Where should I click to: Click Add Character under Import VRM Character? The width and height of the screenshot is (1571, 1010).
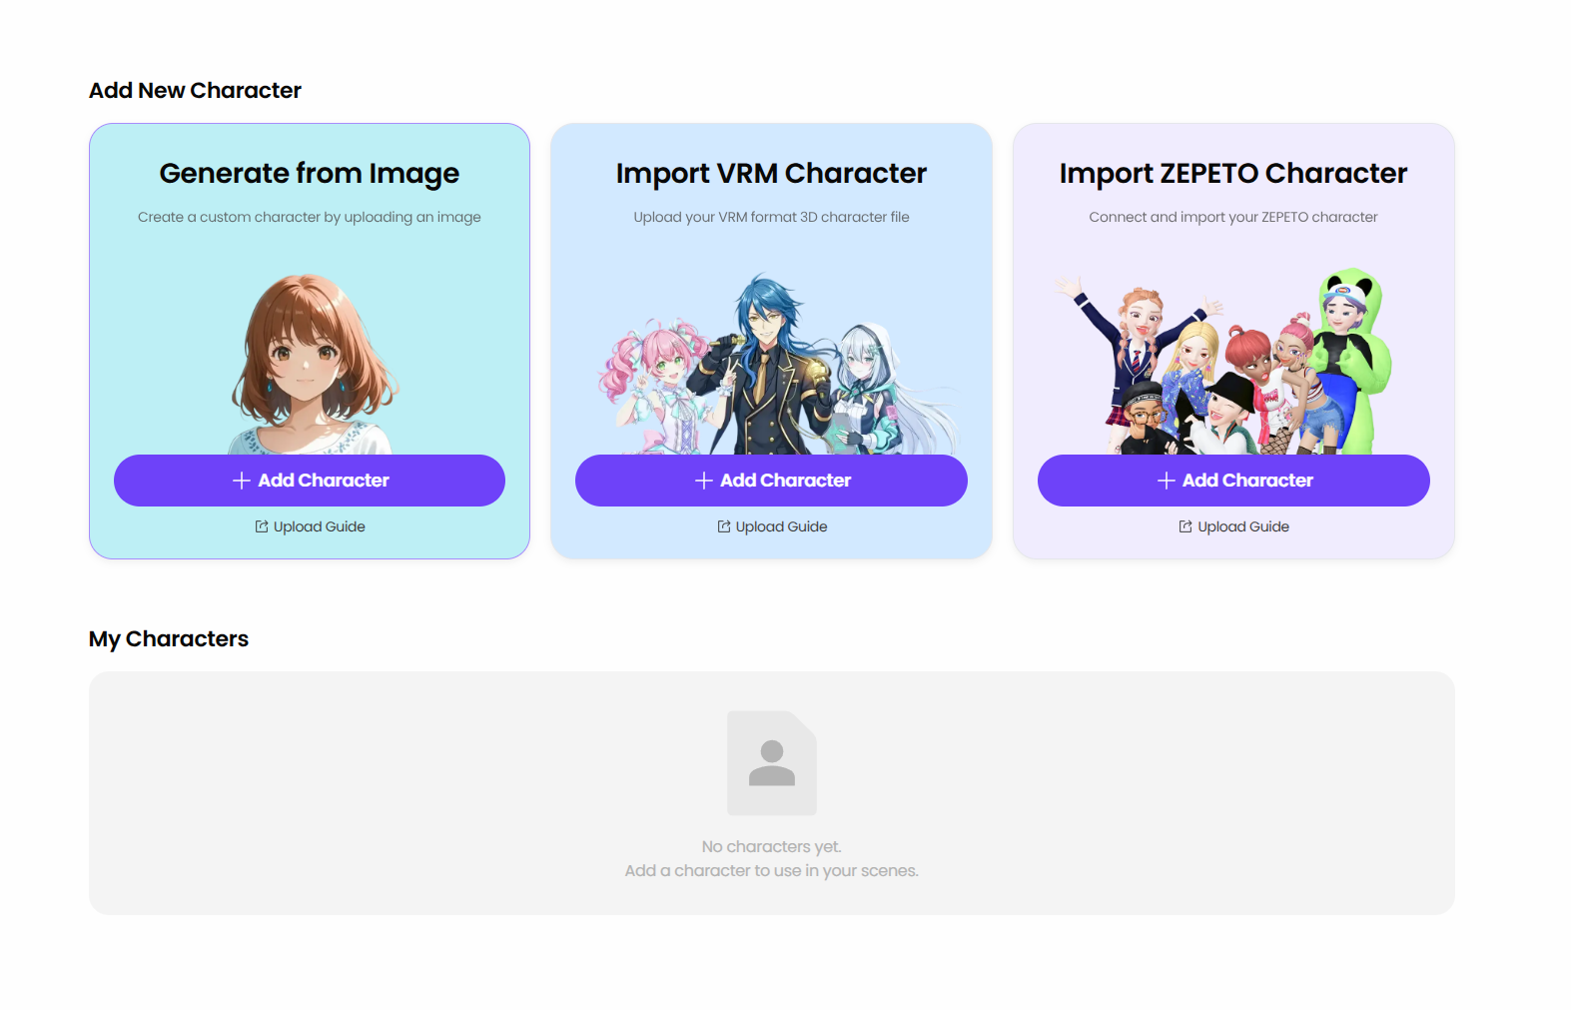(x=771, y=481)
